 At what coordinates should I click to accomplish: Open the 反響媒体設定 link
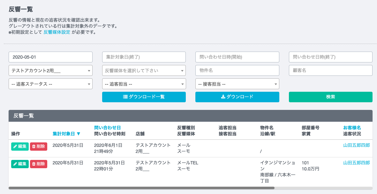pos(57,32)
